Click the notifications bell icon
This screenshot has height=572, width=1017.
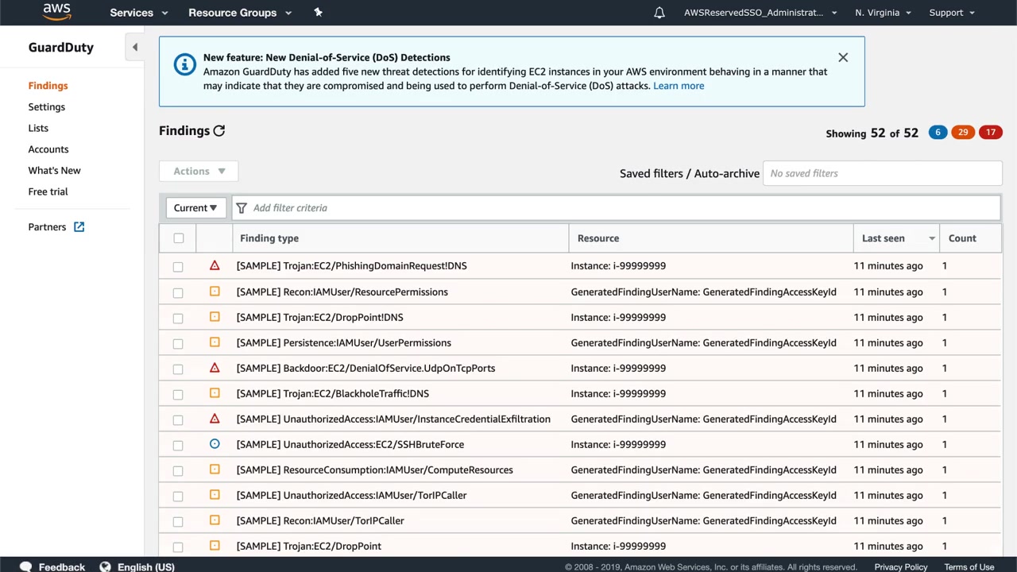pos(659,13)
